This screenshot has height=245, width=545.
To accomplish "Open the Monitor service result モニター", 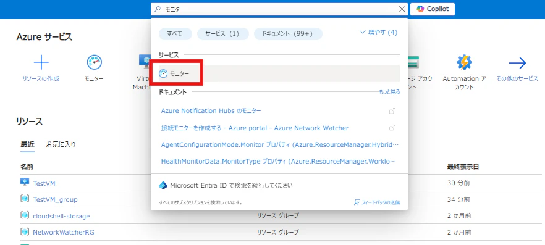I will click(279, 73).
